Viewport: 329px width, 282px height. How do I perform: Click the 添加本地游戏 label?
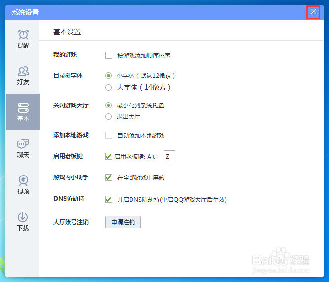71,135
